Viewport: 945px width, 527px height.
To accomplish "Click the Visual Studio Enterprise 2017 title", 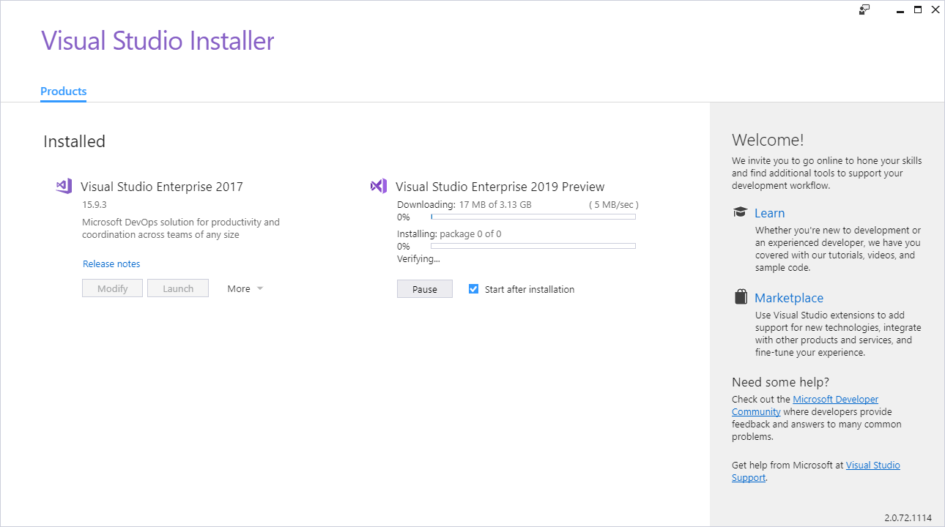I will (162, 187).
